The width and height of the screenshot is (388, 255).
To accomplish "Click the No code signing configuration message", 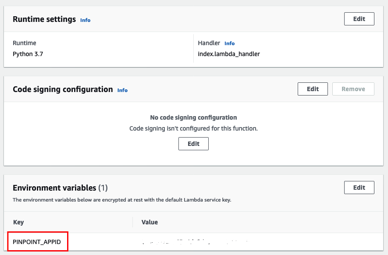I will pos(193,117).
